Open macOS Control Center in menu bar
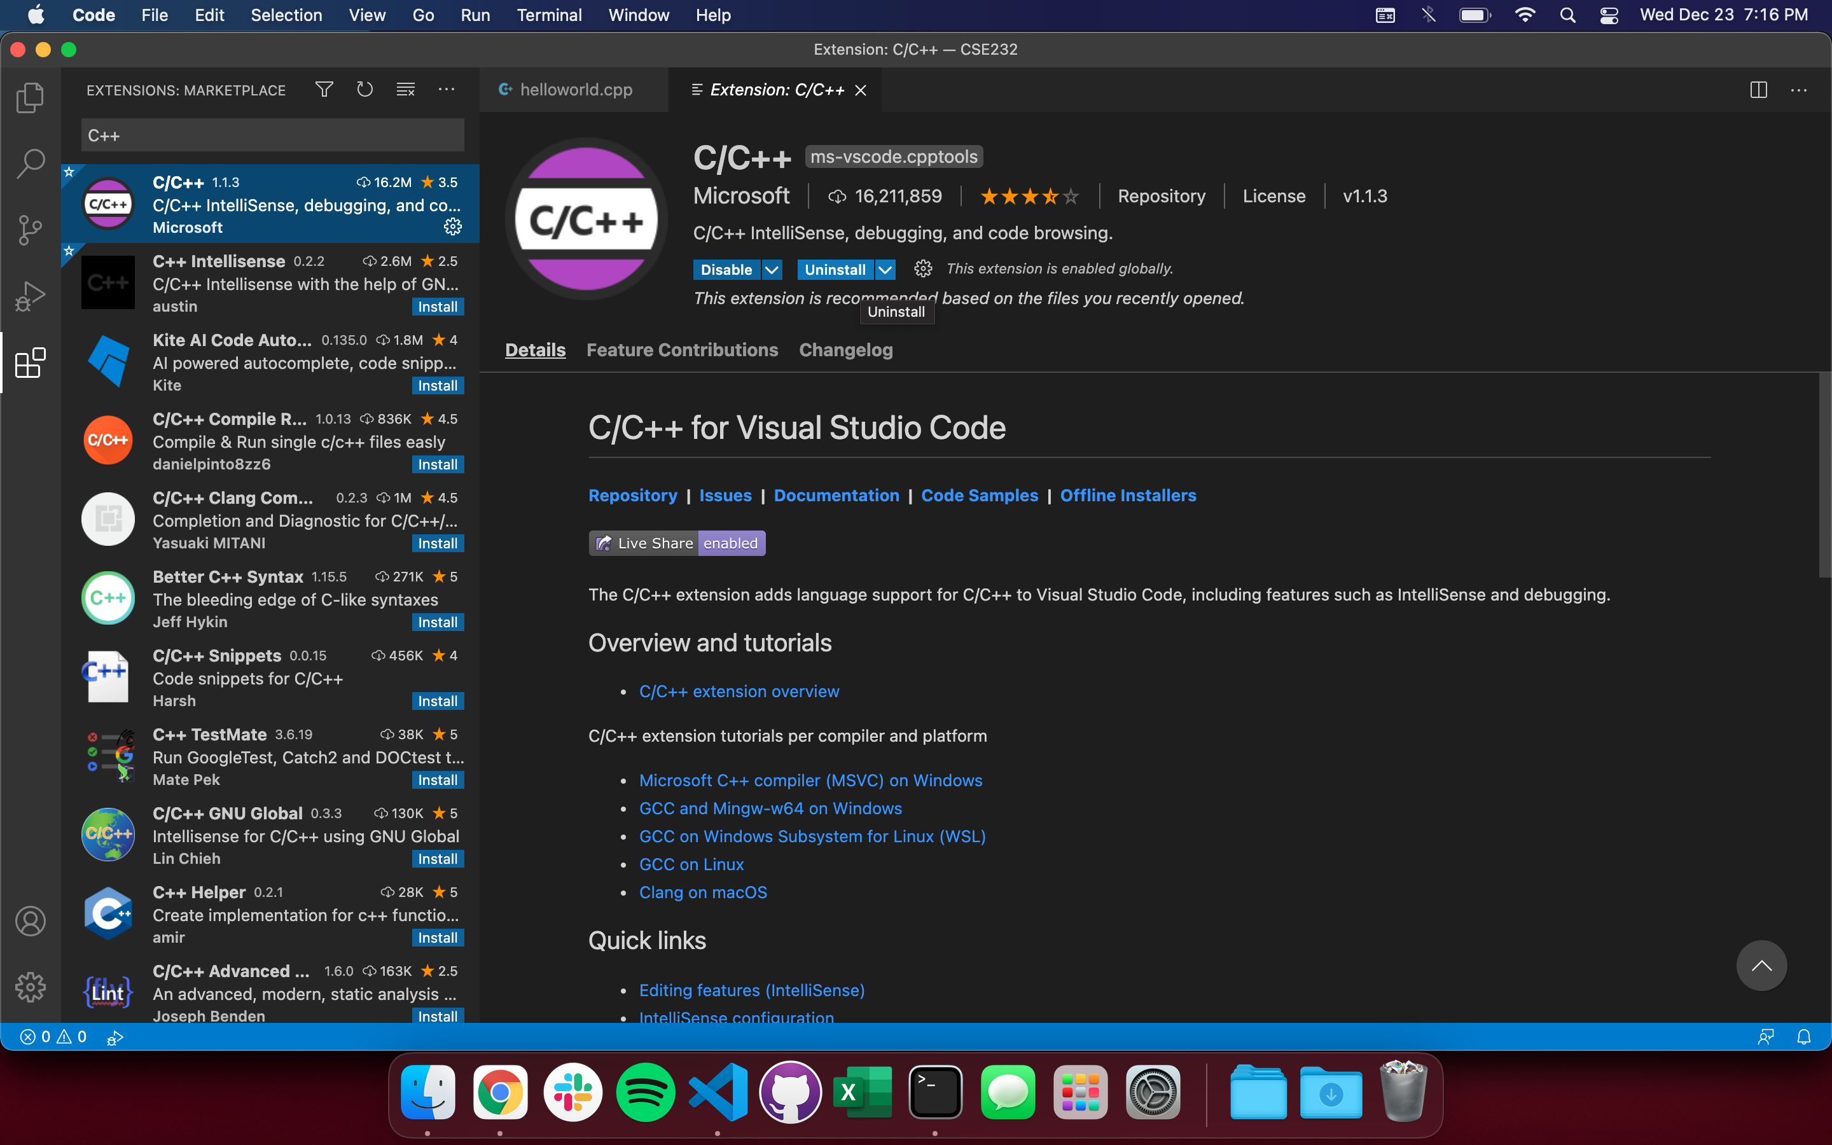 click(x=1609, y=15)
